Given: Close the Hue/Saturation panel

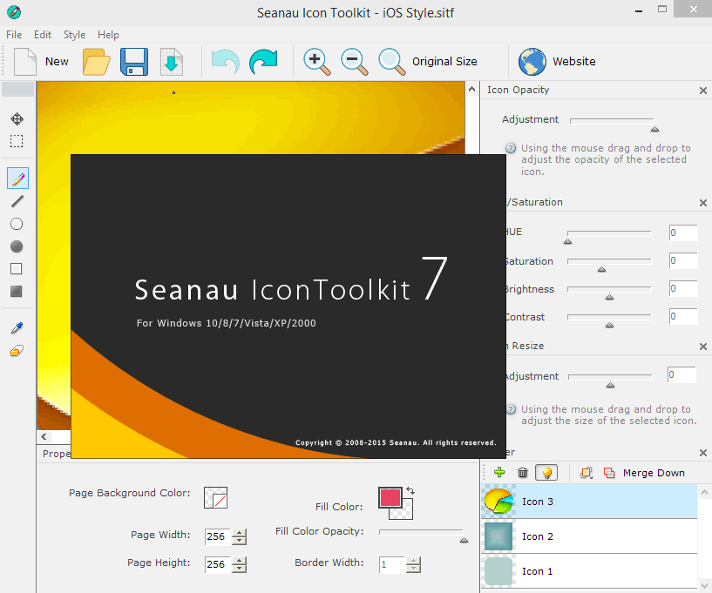Looking at the screenshot, I should click(x=703, y=203).
